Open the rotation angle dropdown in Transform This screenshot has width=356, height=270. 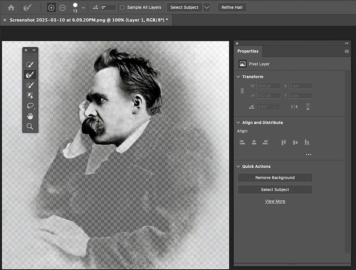tap(277, 106)
